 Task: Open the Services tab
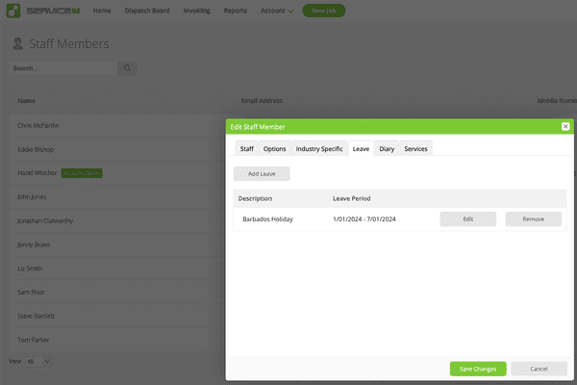[415, 148]
